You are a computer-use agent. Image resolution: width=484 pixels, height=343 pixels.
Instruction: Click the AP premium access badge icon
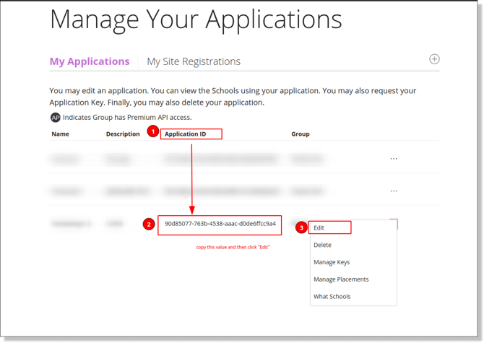click(x=55, y=117)
